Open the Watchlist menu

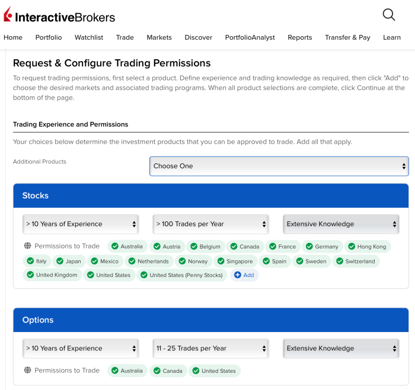89,37
